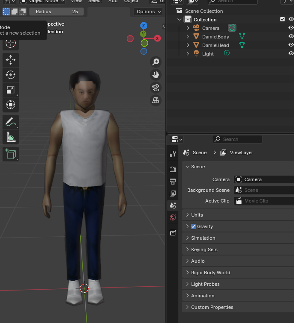The image size is (294, 323).
Task: Open the Render properties tab
Action: (173, 169)
